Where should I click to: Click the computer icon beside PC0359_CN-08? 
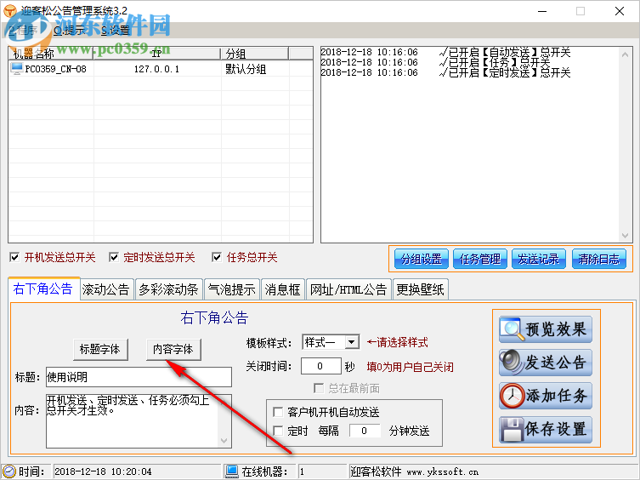coord(17,68)
